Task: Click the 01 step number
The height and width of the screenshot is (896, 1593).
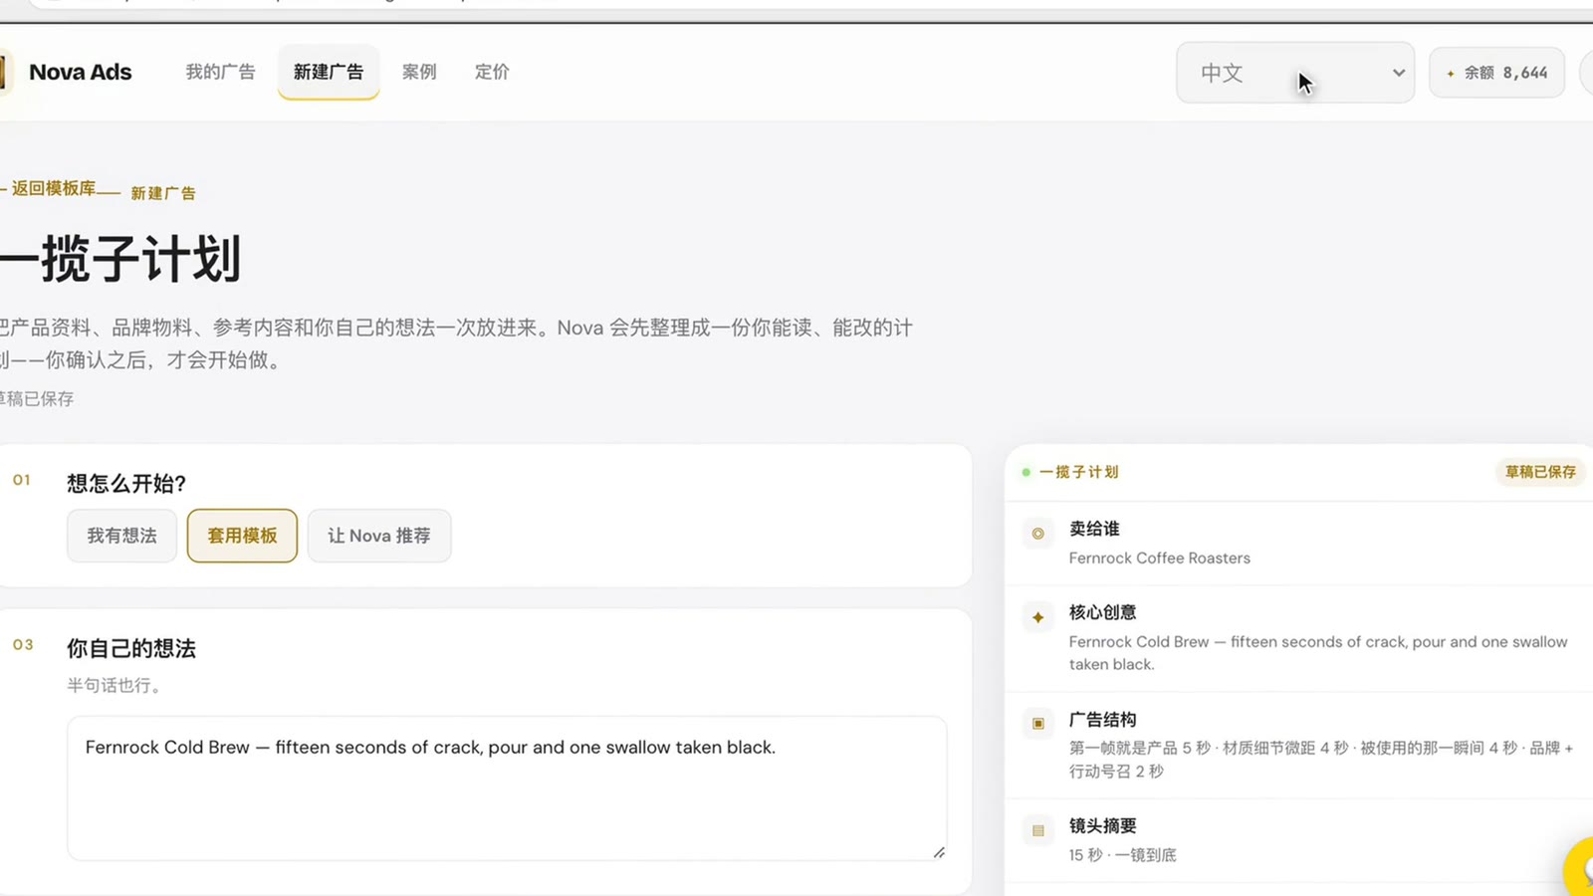Action: 22,480
